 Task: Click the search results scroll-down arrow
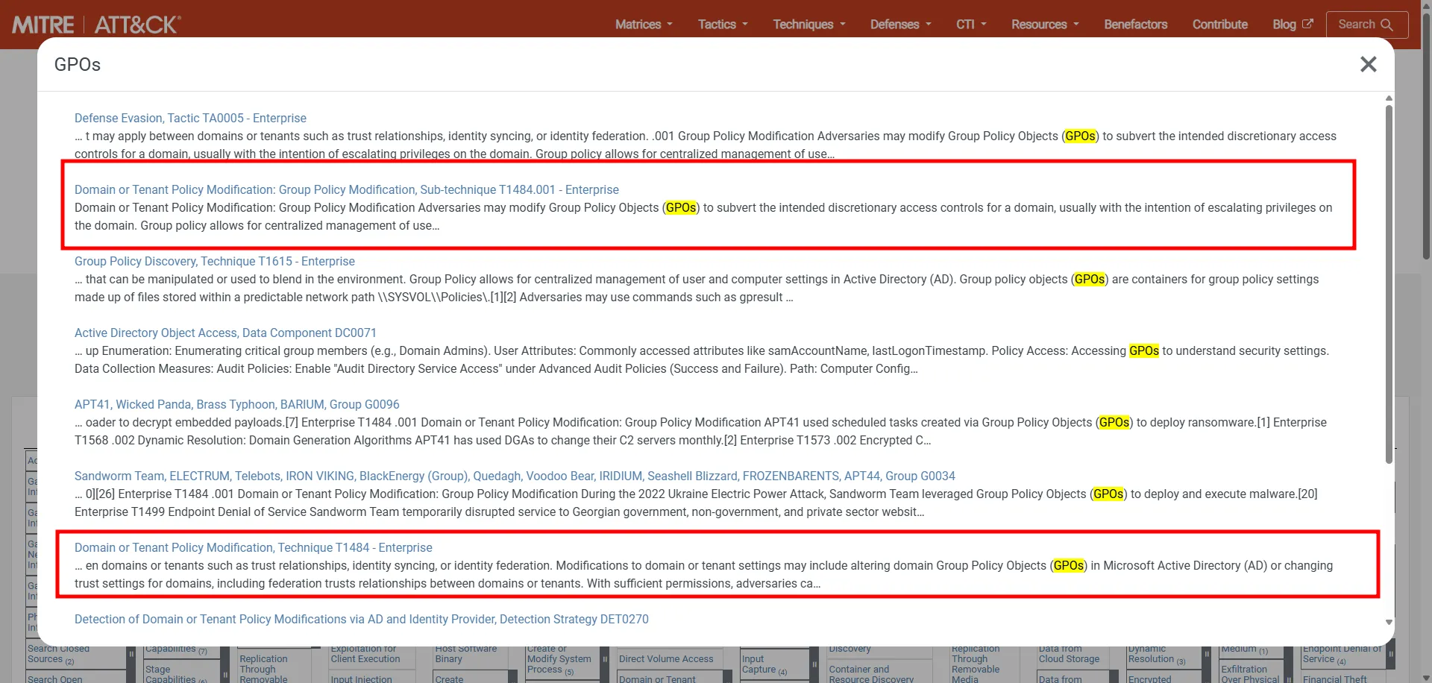(1389, 622)
